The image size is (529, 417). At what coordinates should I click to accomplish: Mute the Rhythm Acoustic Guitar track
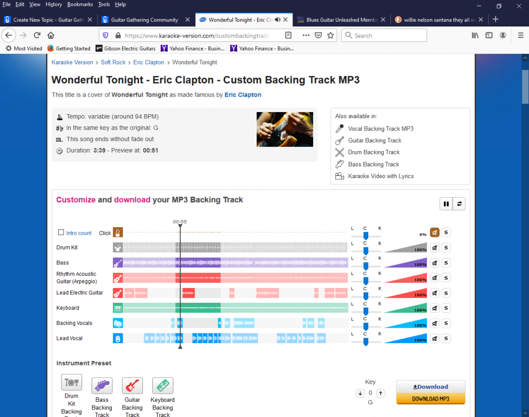pyautogui.click(x=434, y=278)
